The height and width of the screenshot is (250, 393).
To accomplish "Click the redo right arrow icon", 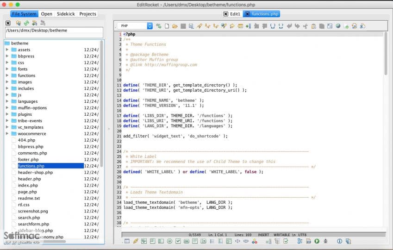I will pos(297,26).
